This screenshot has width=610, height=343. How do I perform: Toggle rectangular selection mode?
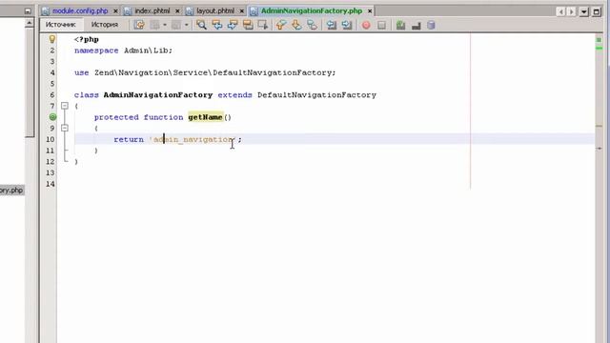(x=263, y=25)
